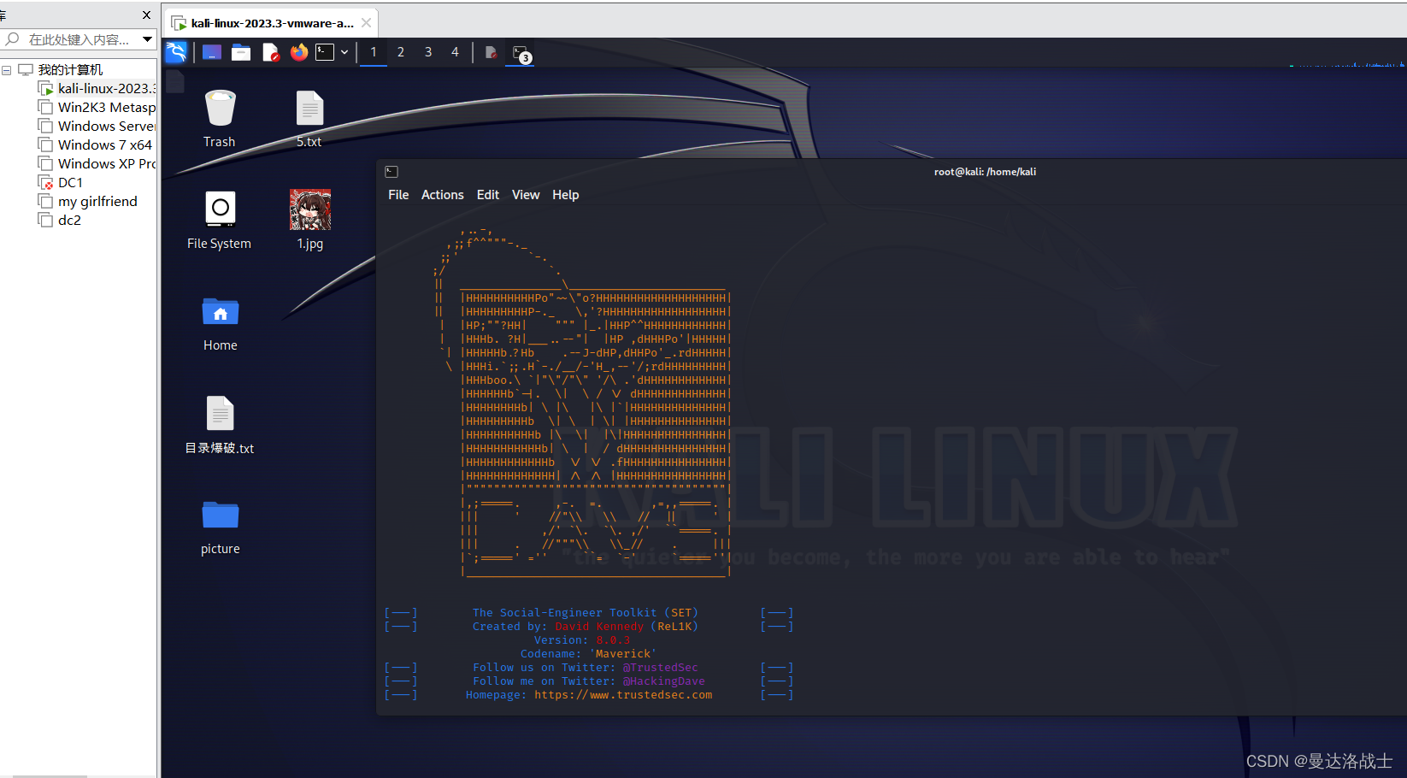
Task: Open the terminal View menu
Action: (x=526, y=195)
